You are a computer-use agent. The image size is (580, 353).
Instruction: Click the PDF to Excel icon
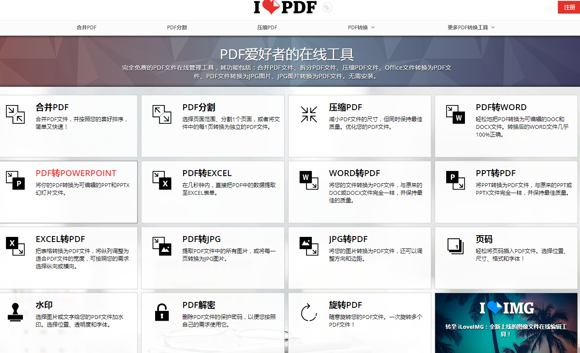(x=162, y=180)
